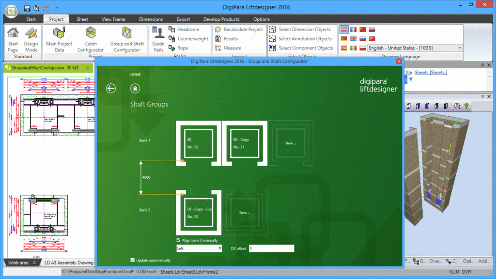Open the Over... panel tab at bottom right
This screenshot has width=496, height=279.
[x=435, y=261]
